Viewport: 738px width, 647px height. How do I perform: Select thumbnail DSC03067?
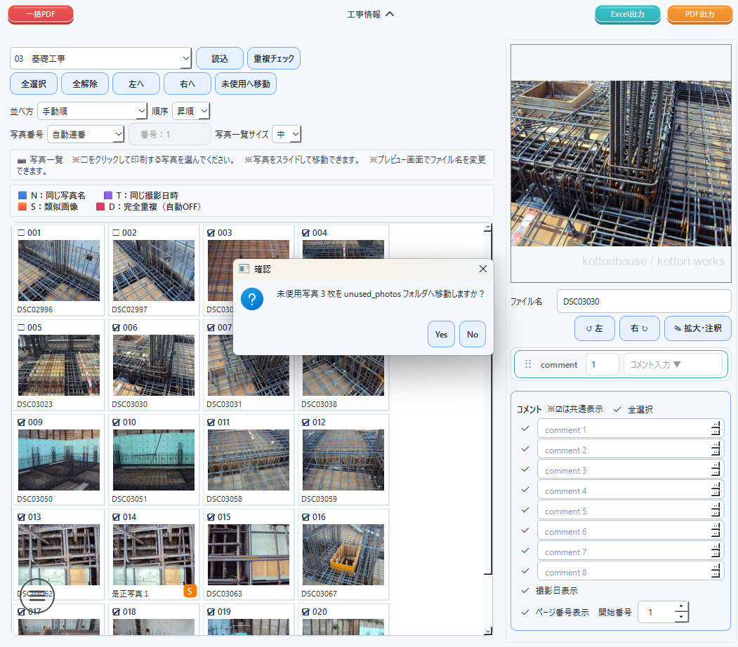[x=343, y=555]
